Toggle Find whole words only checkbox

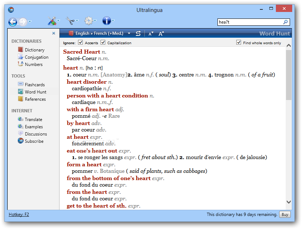click(x=238, y=42)
